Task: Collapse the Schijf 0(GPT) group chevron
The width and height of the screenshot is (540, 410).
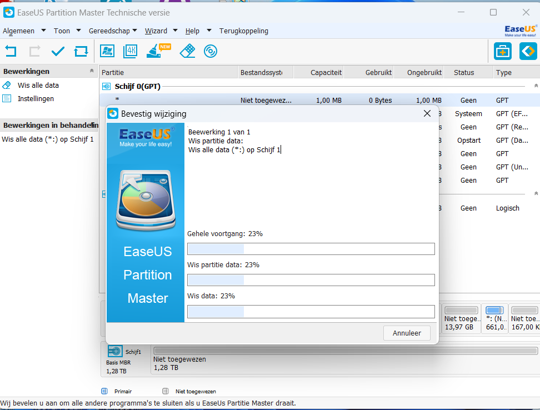Action: [536, 86]
